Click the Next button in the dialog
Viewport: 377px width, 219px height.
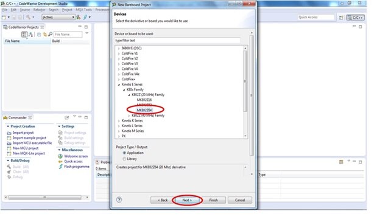click(x=187, y=200)
